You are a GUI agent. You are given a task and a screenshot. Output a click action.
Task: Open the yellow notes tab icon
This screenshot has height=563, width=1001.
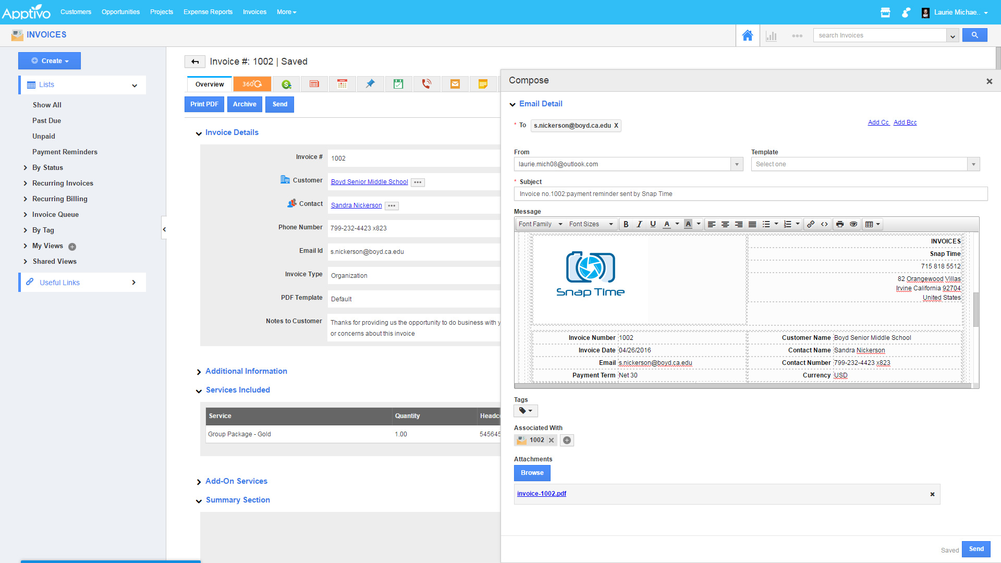tap(483, 84)
